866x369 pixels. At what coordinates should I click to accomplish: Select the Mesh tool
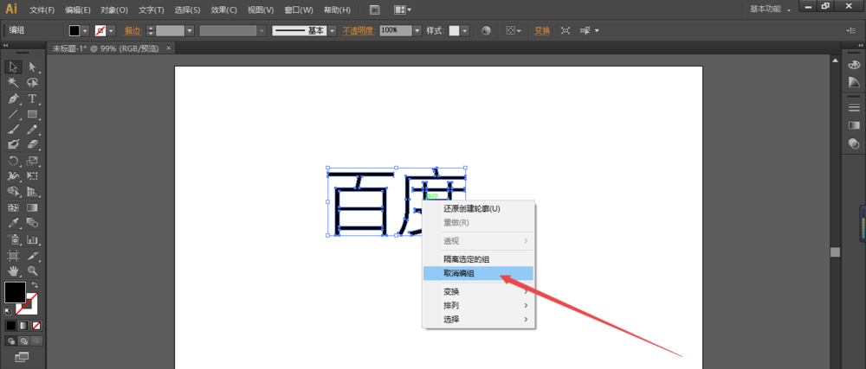[13, 207]
